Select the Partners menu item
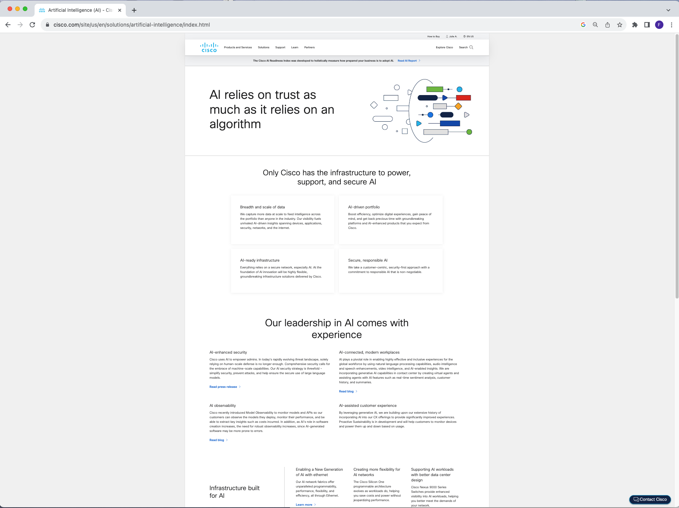 click(309, 47)
